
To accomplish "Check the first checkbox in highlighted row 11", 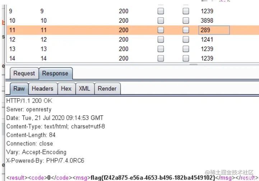I will pyautogui.click(x=161, y=30).
